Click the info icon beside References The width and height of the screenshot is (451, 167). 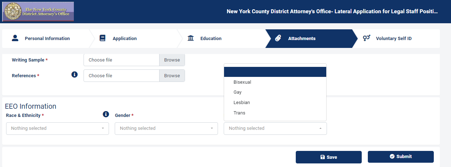[75, 74]
